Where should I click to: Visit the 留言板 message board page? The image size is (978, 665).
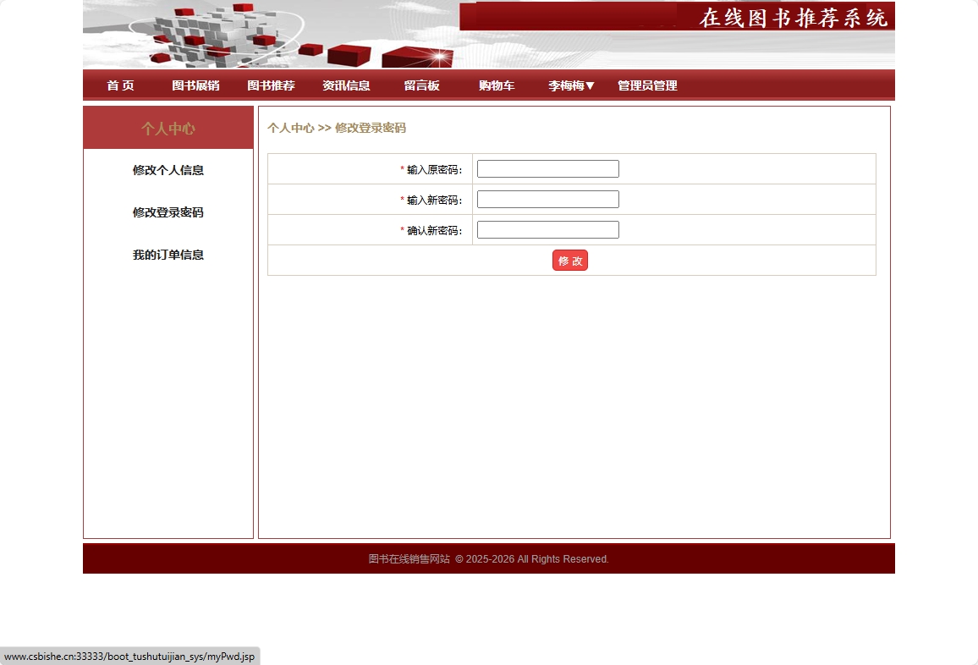tap(421, 85)
